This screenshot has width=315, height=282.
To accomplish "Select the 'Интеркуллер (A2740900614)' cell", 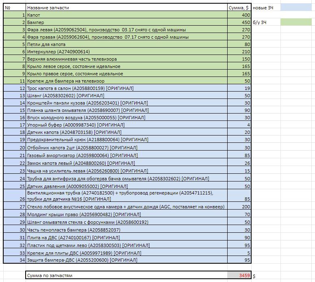I will click(126, 52).
